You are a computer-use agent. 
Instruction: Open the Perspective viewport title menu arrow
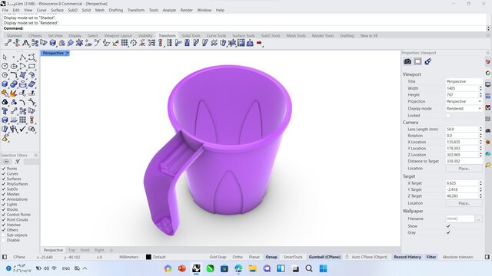68,53
